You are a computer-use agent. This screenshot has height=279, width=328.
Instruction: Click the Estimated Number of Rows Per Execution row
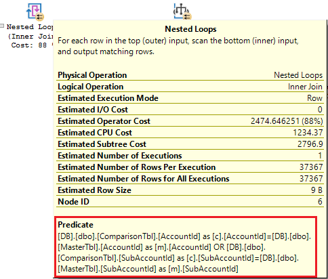(x=190, y=167)
